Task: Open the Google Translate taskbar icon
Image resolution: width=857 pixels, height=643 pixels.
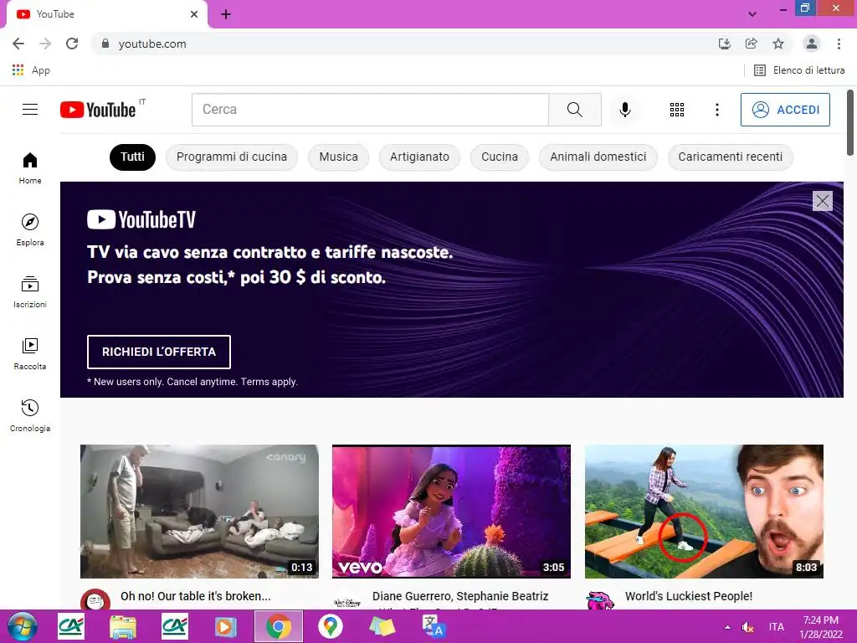Action: point(434,626)
